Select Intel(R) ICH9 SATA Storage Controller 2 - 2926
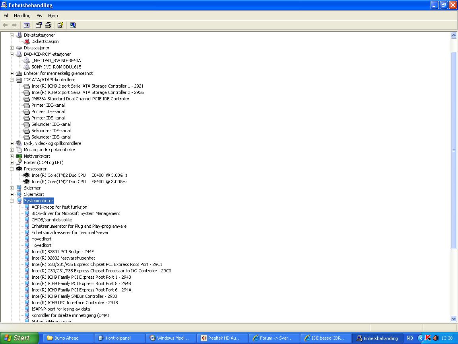458x344 pixels. (x=87, y=92)
